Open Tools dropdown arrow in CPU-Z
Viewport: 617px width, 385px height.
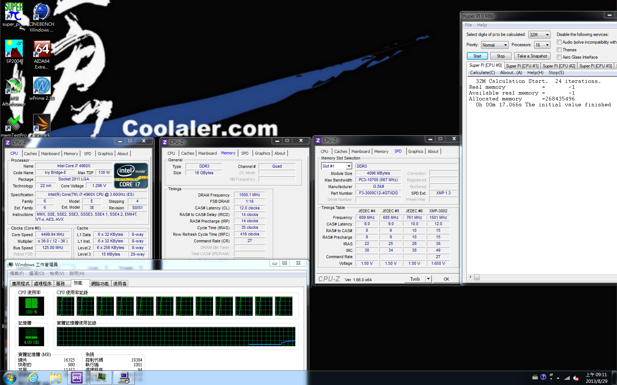[x=428, y=279]
